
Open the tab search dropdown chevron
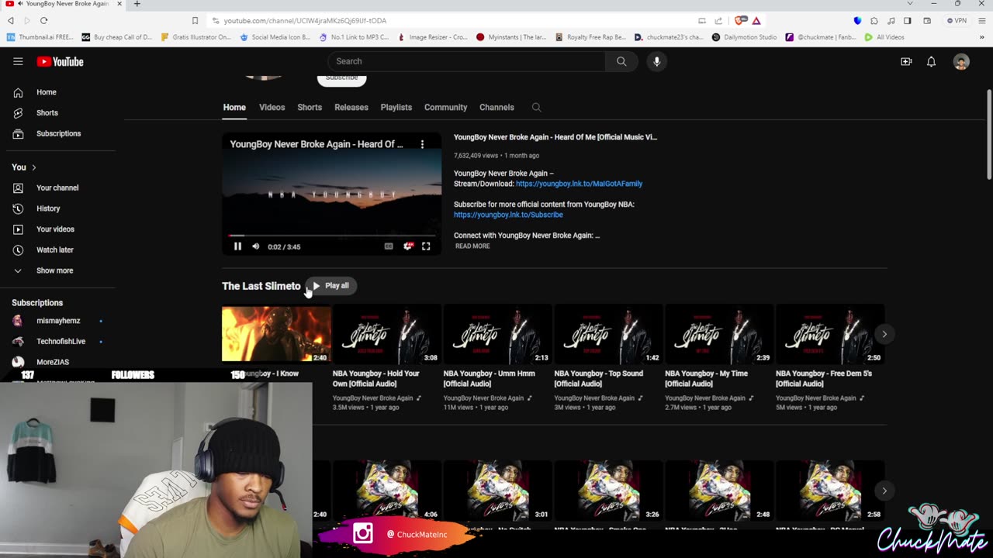click(910, 4)
